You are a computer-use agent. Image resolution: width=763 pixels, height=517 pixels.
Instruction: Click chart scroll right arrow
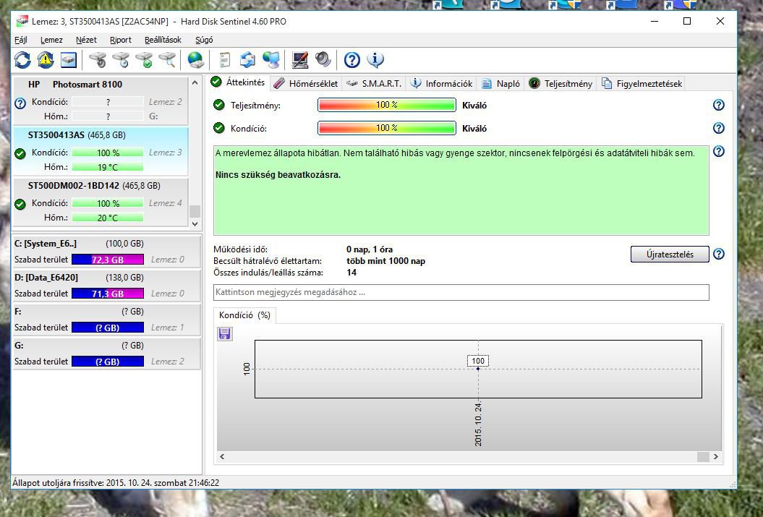716,457
